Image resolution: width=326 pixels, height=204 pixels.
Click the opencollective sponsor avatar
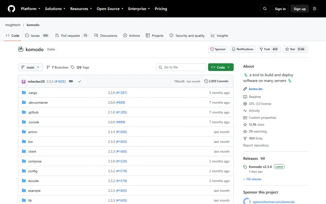(x=247, y=201)
